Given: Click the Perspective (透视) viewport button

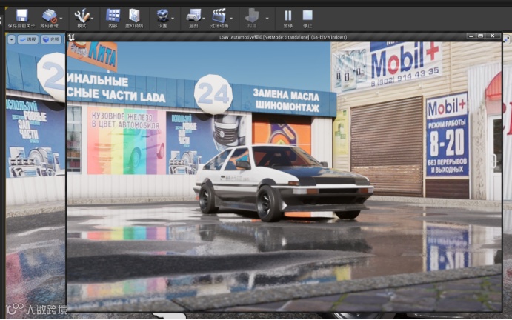Looking at the screenshot, I should (27, 39).
